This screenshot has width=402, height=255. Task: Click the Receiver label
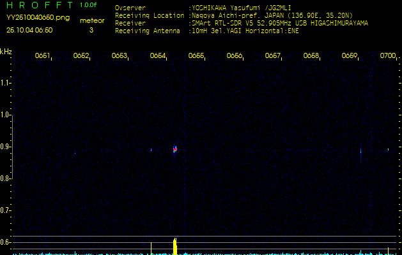(130, 24)
